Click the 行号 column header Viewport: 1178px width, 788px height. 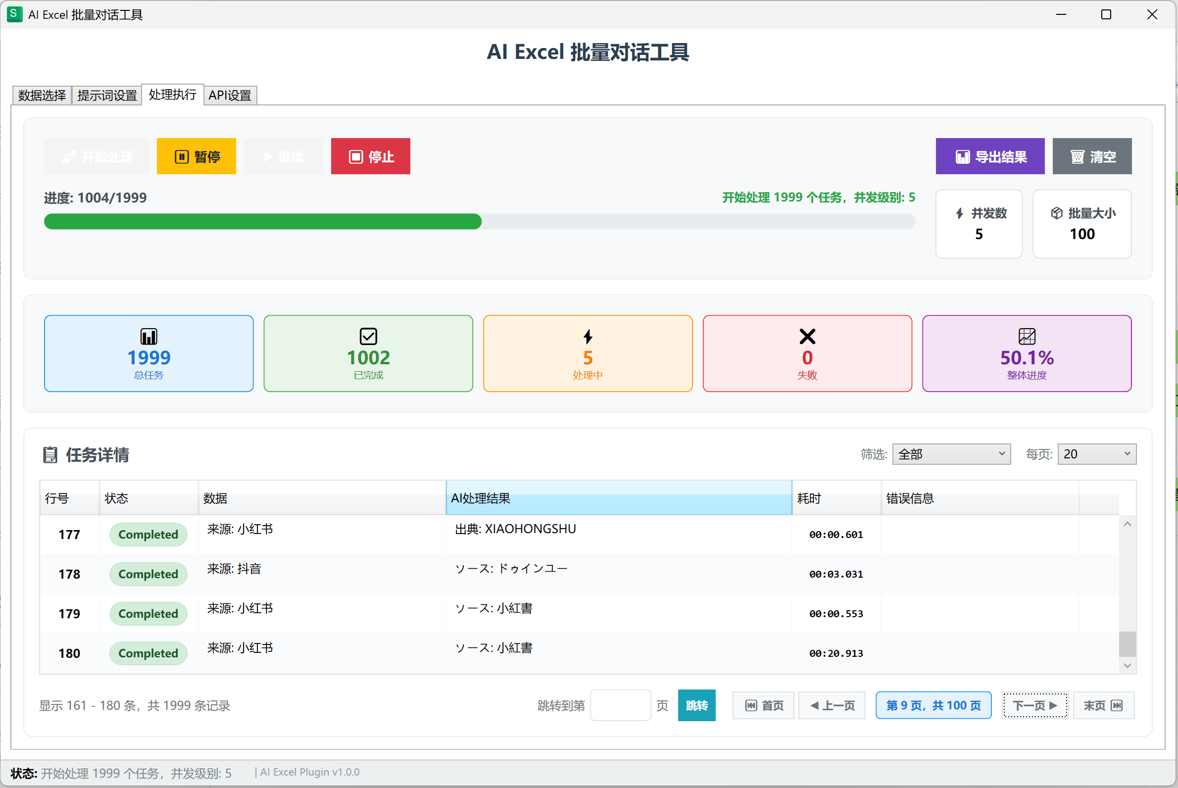[x=69, y=497]
